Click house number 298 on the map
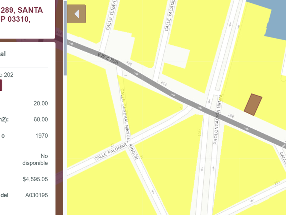 pos(231,116)
